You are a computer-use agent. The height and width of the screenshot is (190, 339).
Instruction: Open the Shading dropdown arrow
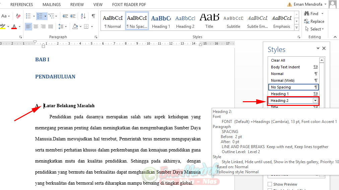coord(80,27)
